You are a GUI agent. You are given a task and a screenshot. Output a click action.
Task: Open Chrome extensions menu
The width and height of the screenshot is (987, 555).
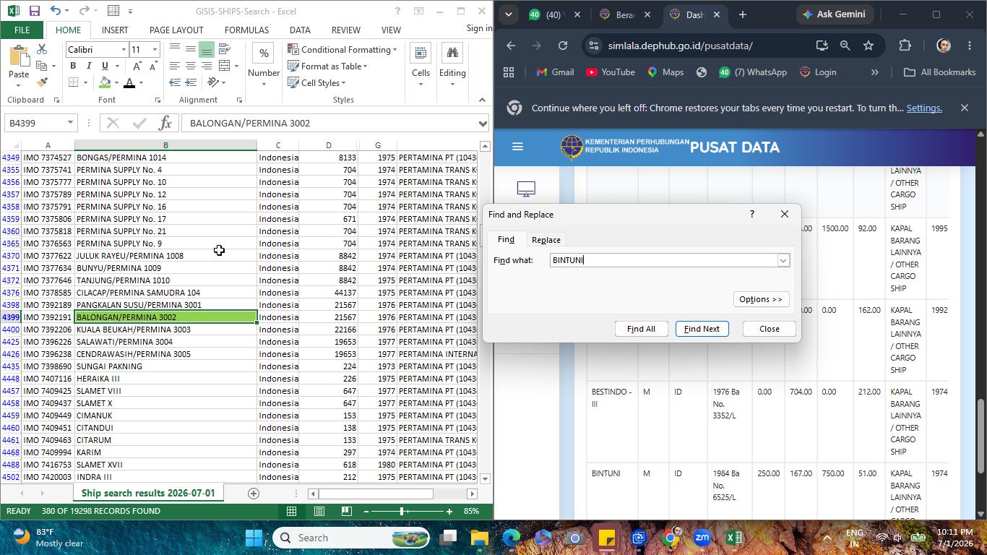click(905, 46)
